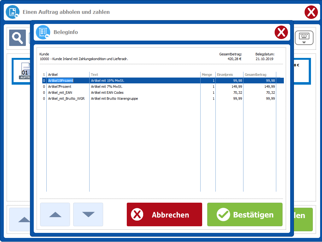Sort by the Artikel column header
Screen dimensions: 322x242
pos(68,75)
